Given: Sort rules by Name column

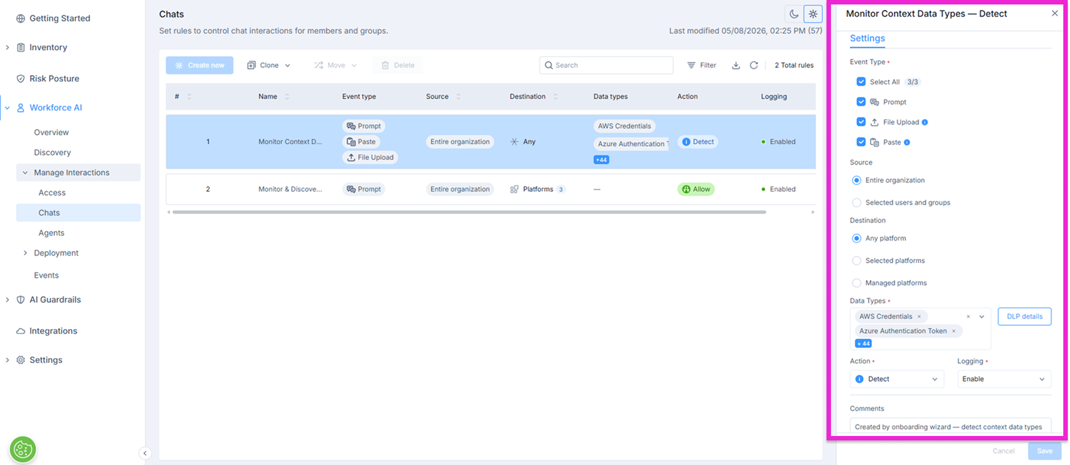Looking at the screenshot, I should (x=287, y=97).
